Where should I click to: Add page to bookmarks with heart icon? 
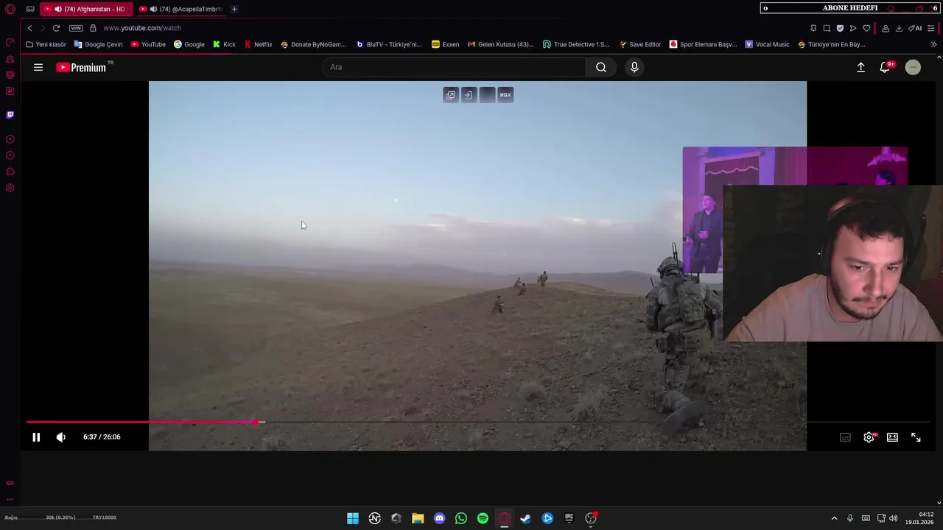866,28
